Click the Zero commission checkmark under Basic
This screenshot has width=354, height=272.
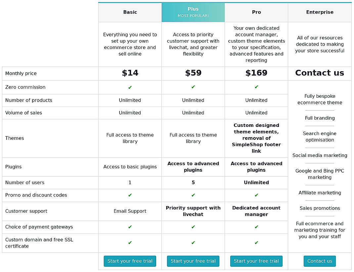tap(130, 87)
